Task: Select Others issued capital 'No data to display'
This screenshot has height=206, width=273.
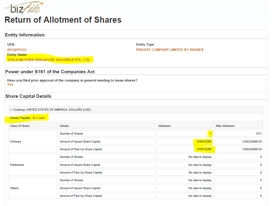Action: (x=200, y=188)
